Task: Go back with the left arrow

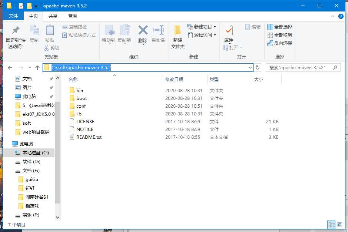Action: 10,68
